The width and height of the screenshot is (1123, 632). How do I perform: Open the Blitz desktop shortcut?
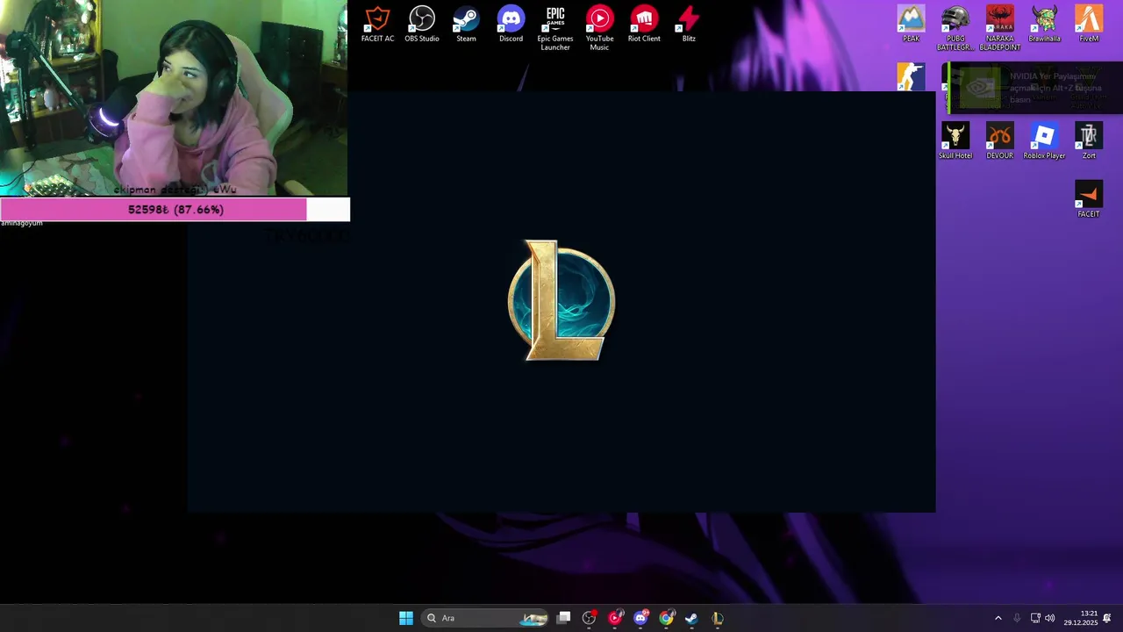[689, 25]
